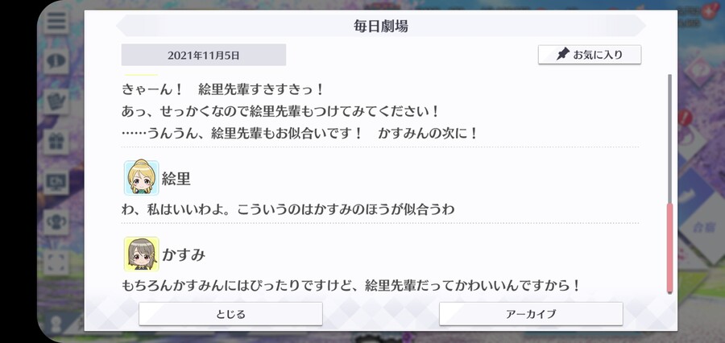Open the アーカイブ archive

(x=531, y=314)
